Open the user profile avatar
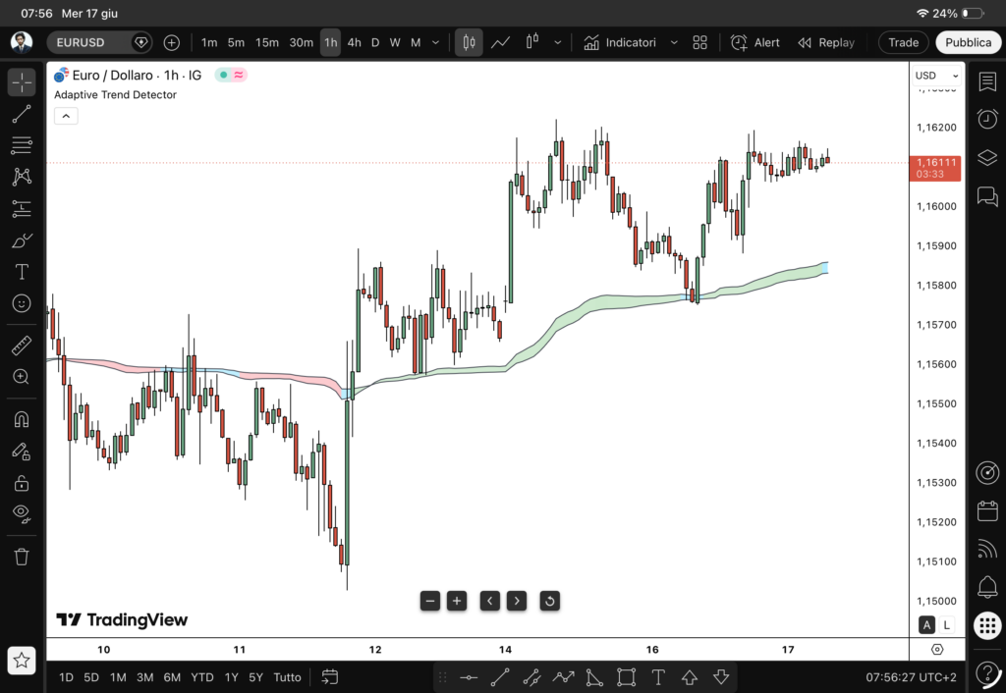Screen dimensions: 1006x693 [x=22, y=42]
